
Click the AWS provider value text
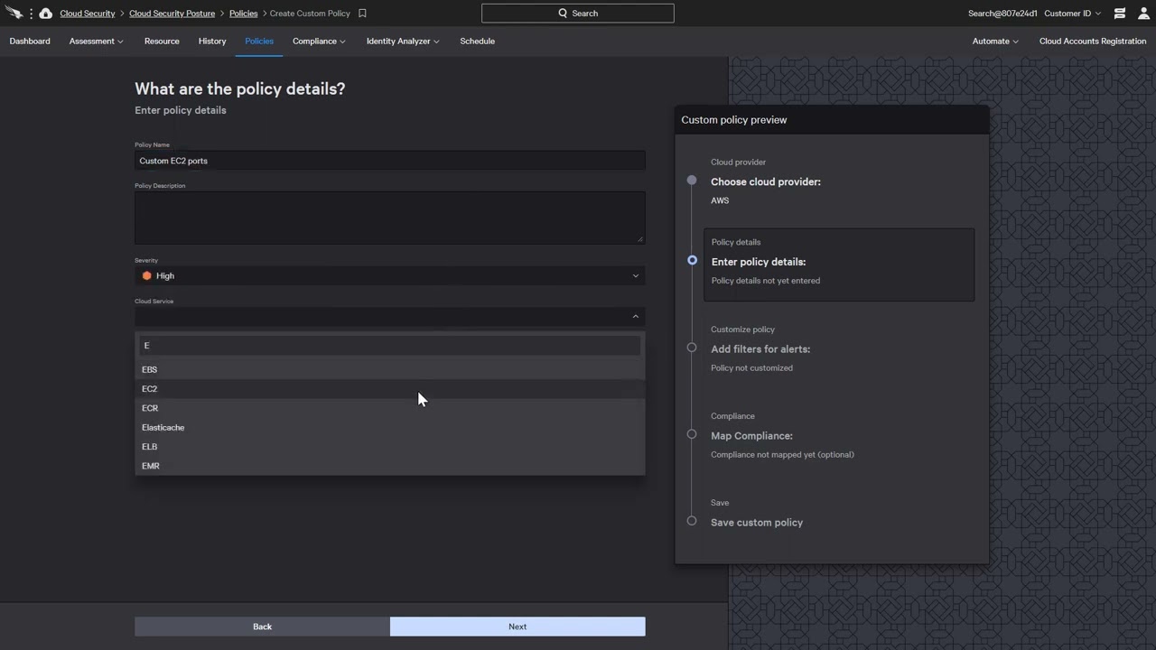pyautogui.click(x=720, y=200)
